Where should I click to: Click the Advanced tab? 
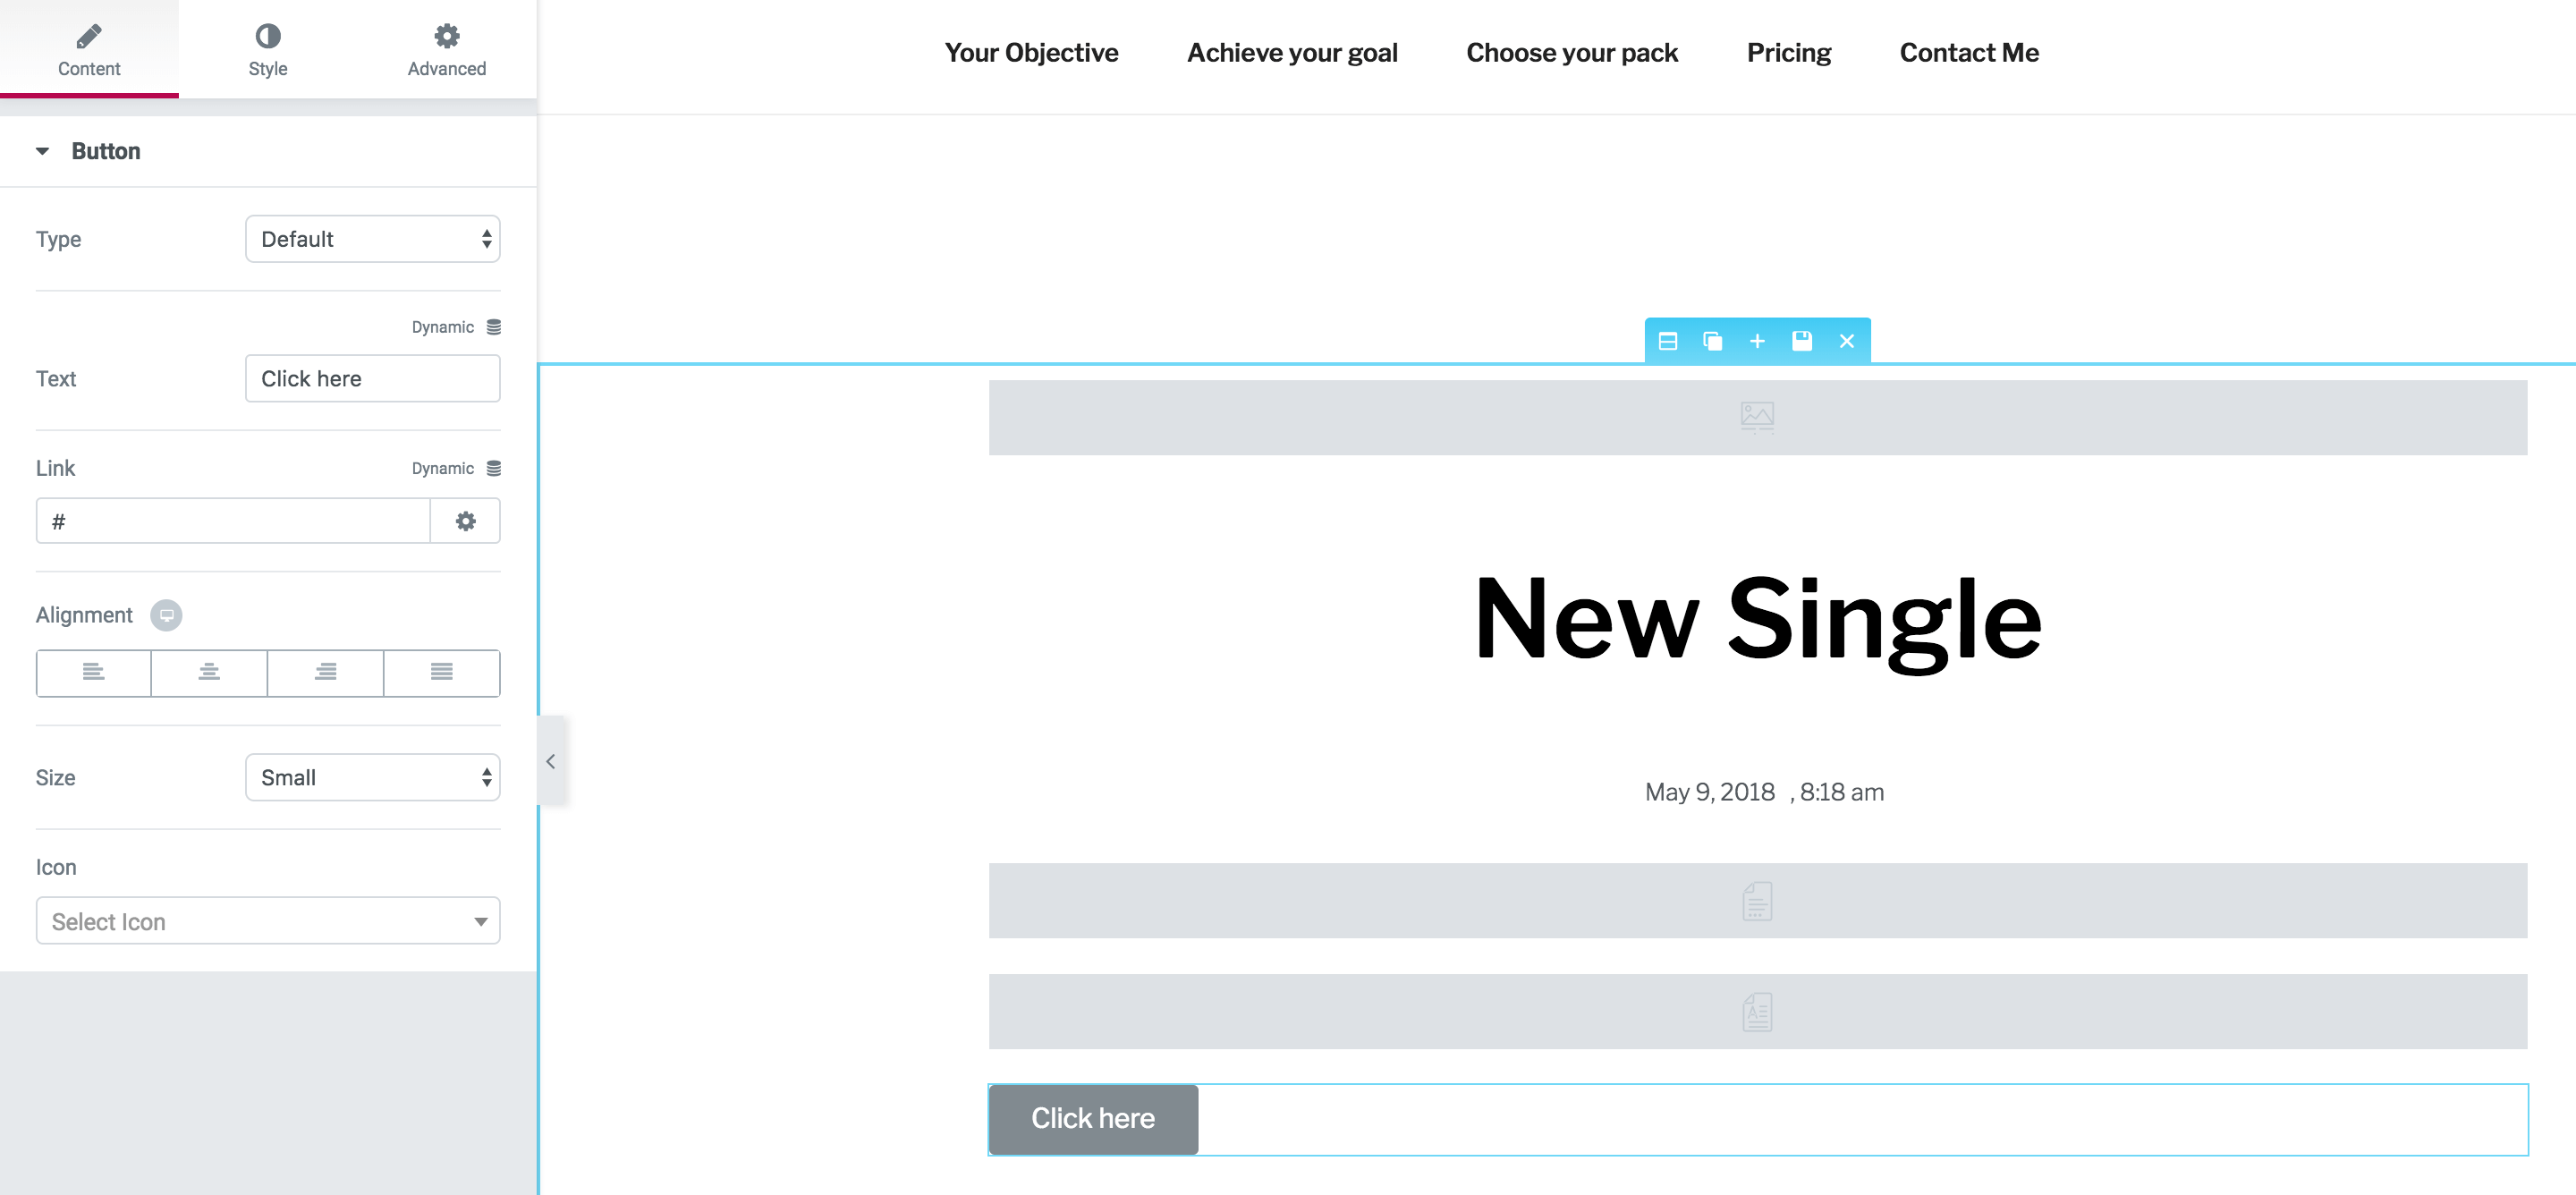(447, 51)
